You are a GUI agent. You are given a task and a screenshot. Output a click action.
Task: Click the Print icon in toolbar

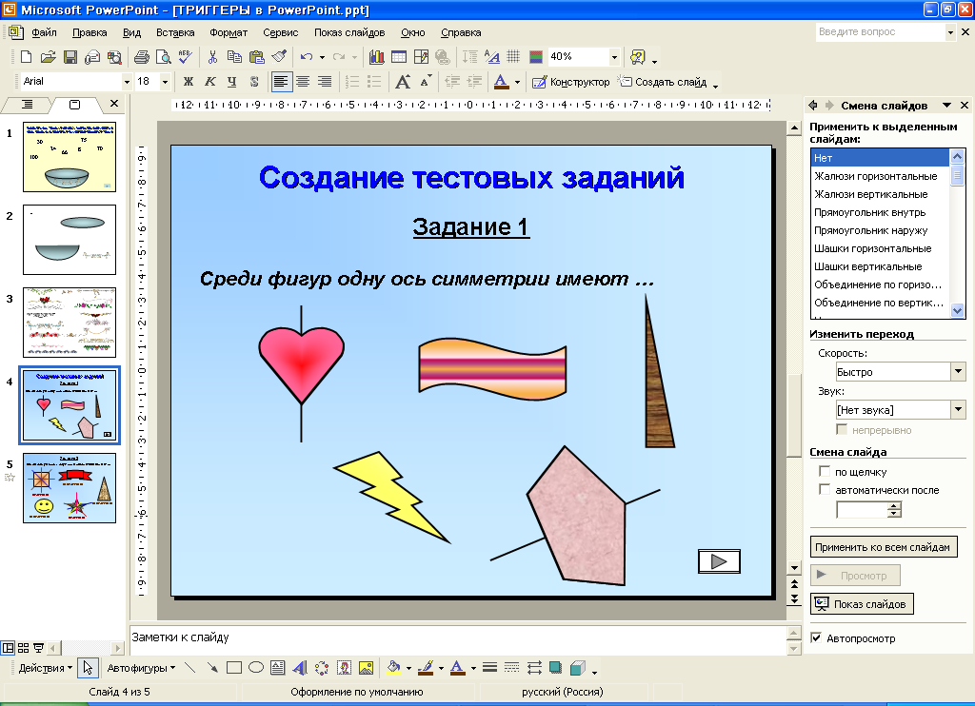click(x=142, y=57)
